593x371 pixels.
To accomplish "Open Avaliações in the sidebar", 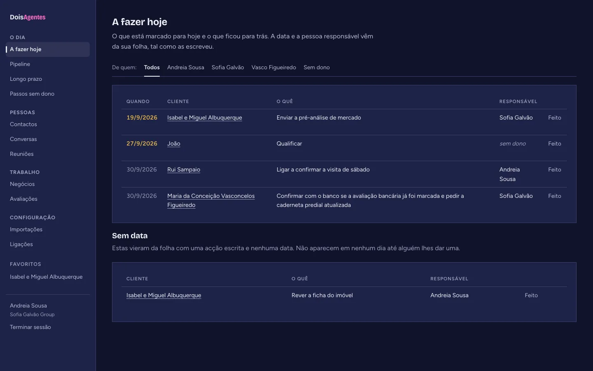I will coord(48,199).
